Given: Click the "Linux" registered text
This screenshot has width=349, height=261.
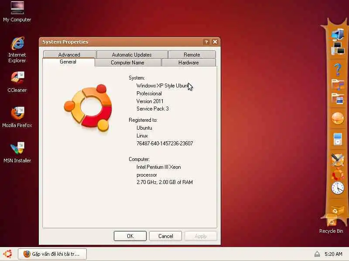Looking at the screenshot, I should 142,136.
